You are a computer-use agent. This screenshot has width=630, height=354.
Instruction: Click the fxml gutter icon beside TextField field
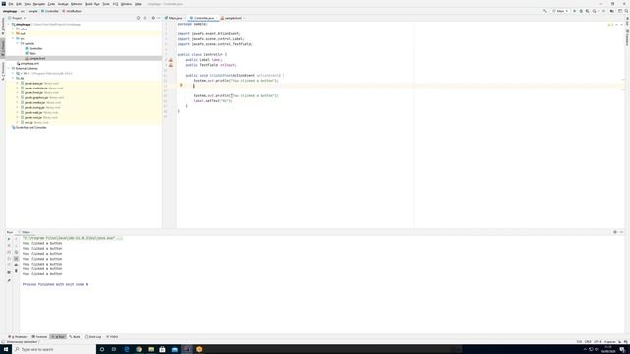coord(171,65)
